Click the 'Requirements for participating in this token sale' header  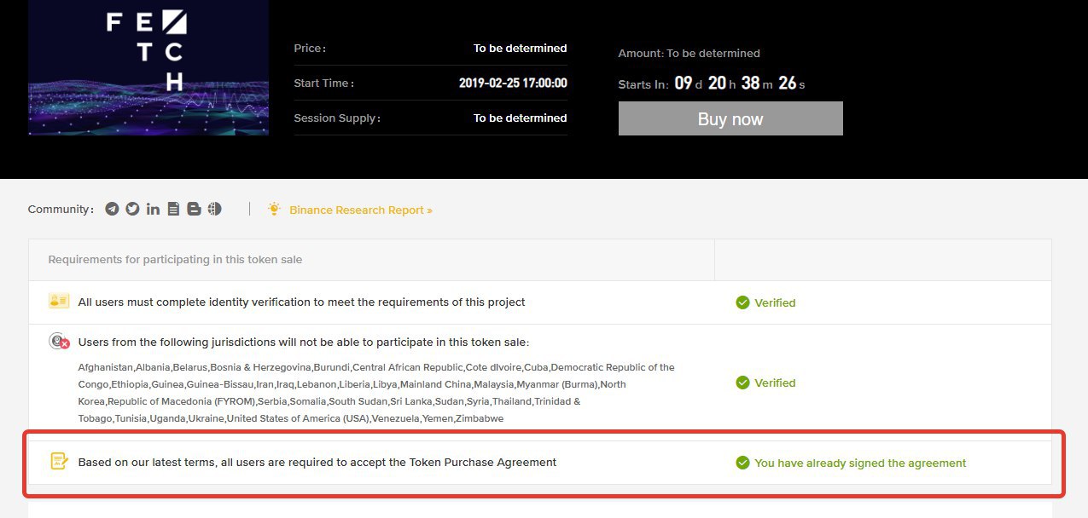pyautogui.click(x=175, y=259)
